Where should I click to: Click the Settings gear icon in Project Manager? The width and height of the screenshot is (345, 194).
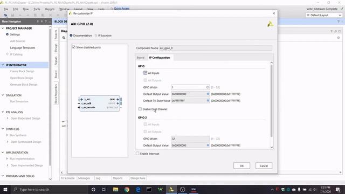(7, 34)
